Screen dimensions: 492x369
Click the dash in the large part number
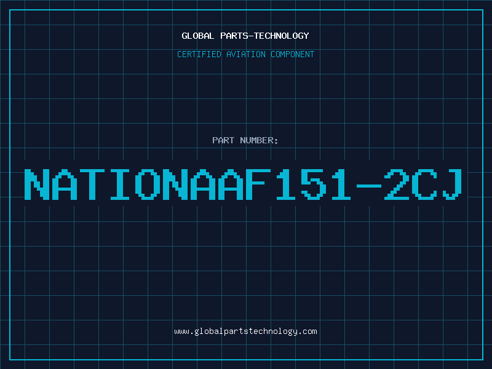[x=368, y=186]
